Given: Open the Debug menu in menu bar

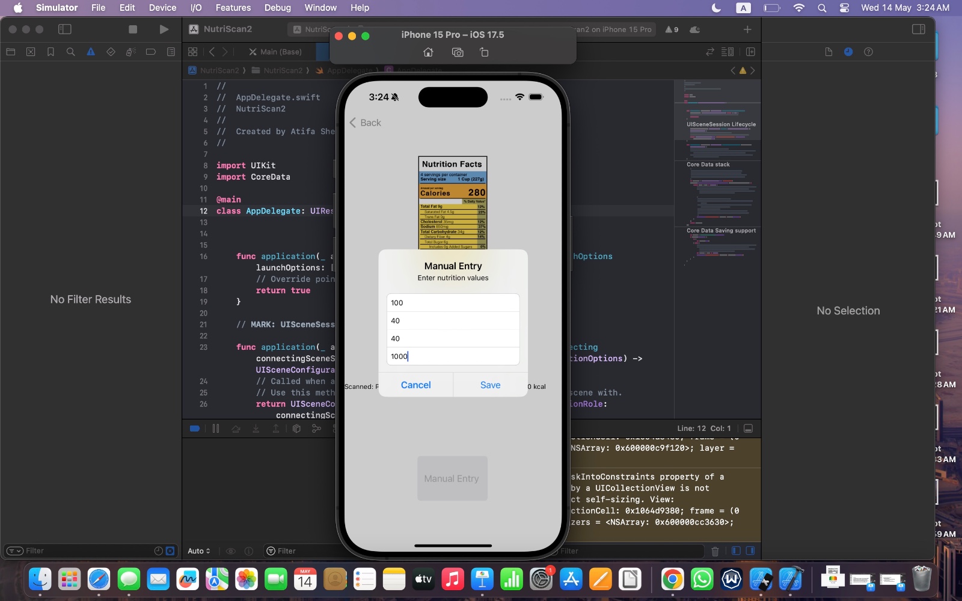Looking at the screenshot, I should click(x=277, y=8).
